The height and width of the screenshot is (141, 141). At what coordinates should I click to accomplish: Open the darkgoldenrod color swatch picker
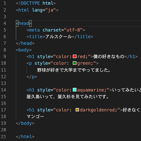77,110
